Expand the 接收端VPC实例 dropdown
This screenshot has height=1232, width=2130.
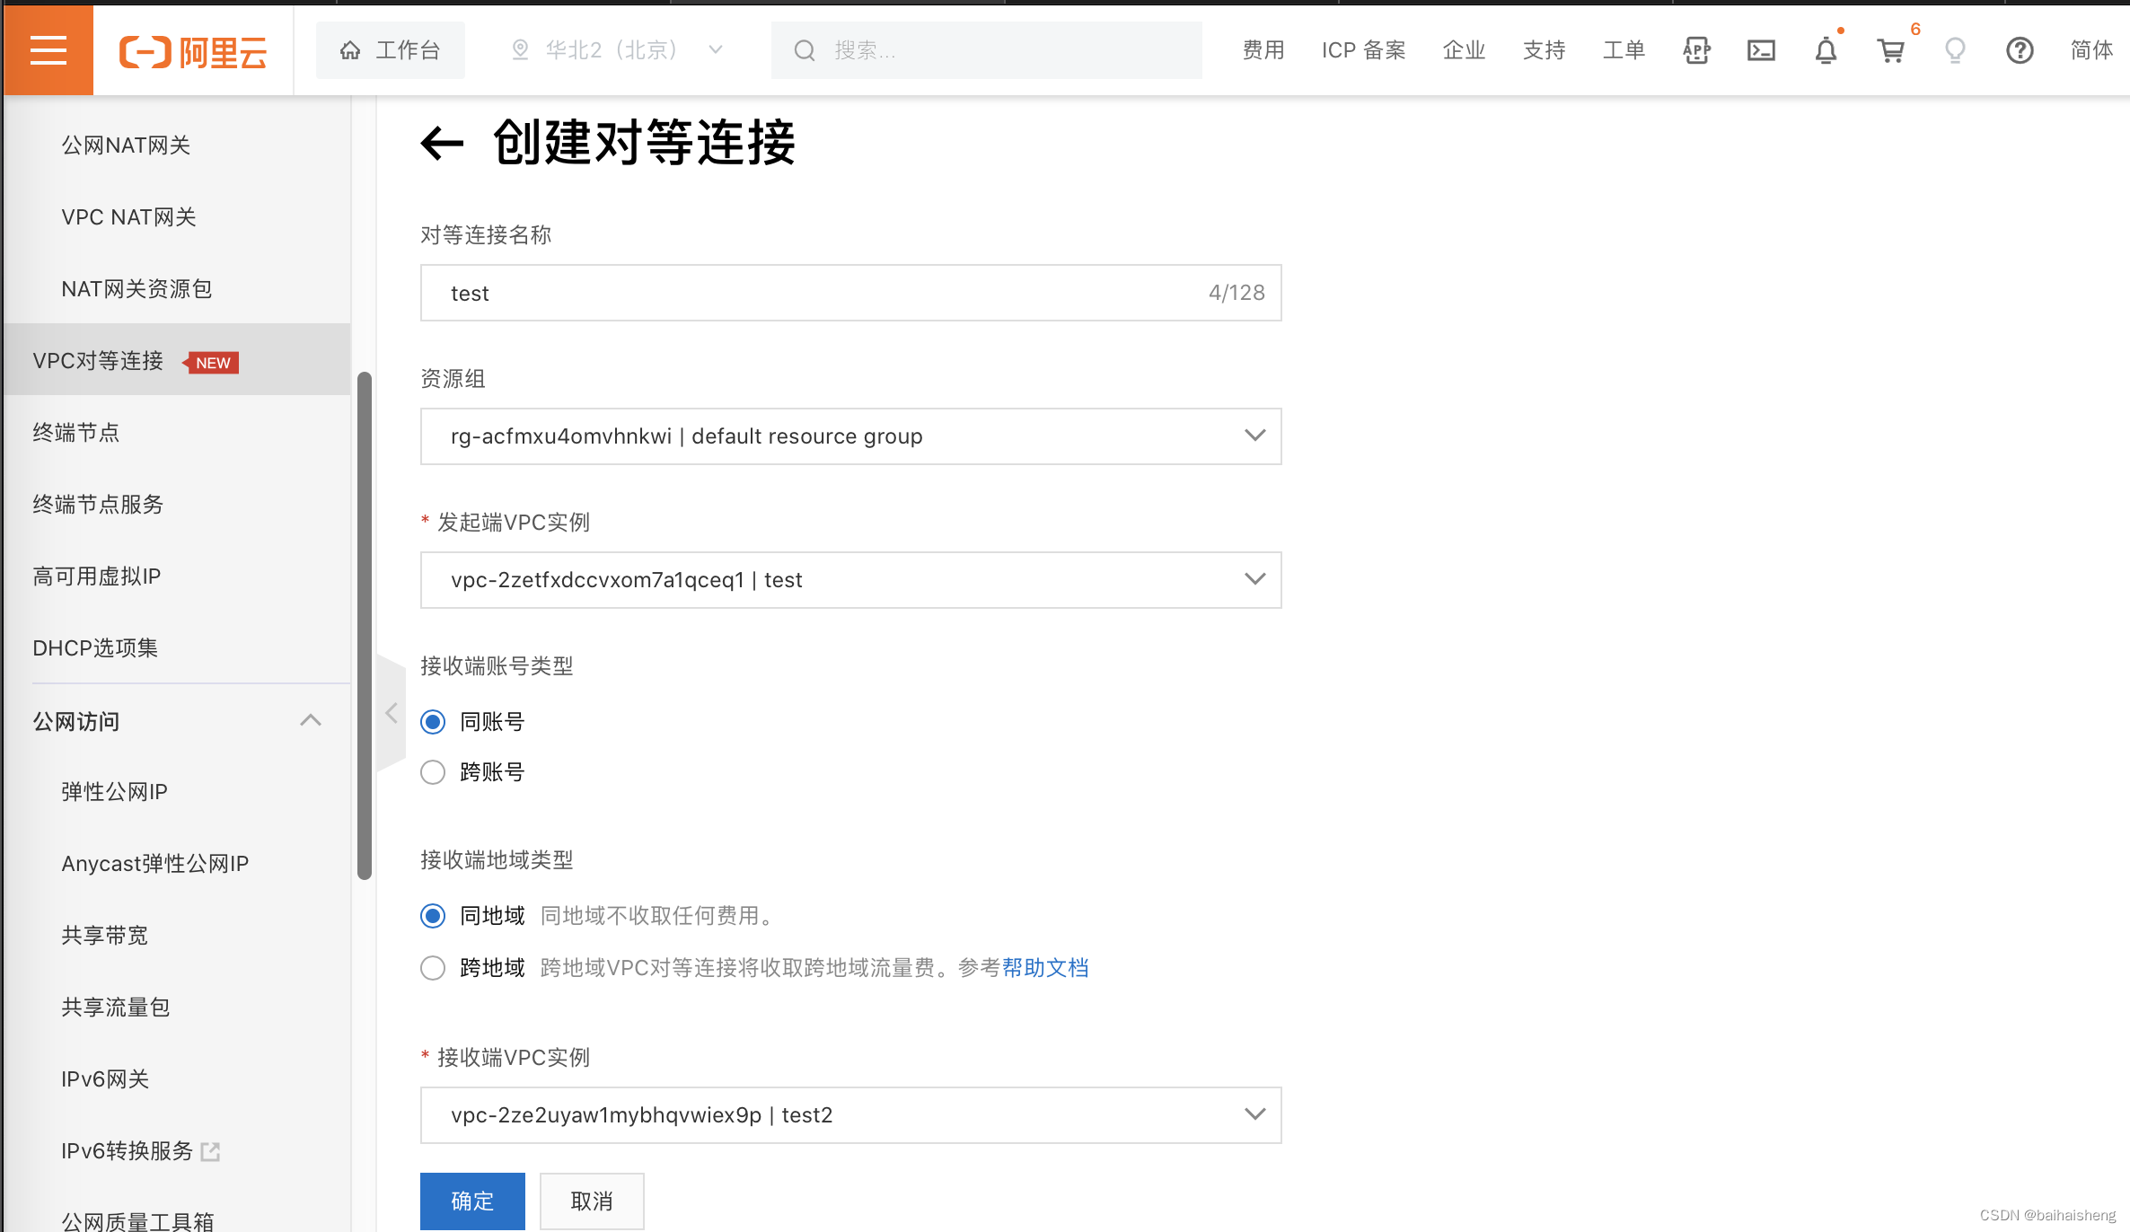(x=1254, y=1114)
